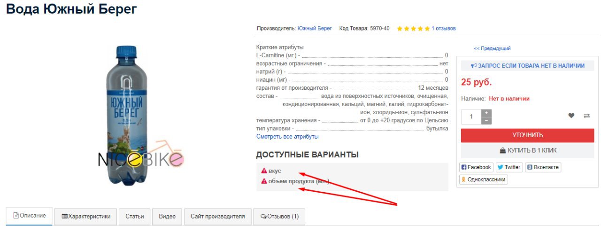Click the red УТОЧНИТЬ button

click(527, 135)
